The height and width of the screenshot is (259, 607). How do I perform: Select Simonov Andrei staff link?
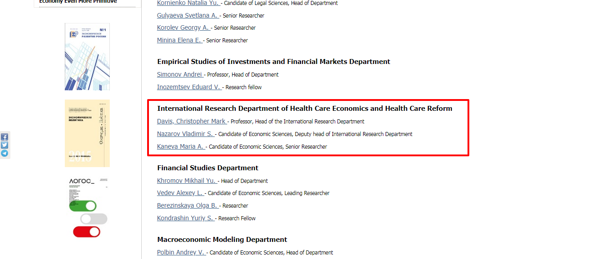180,74
